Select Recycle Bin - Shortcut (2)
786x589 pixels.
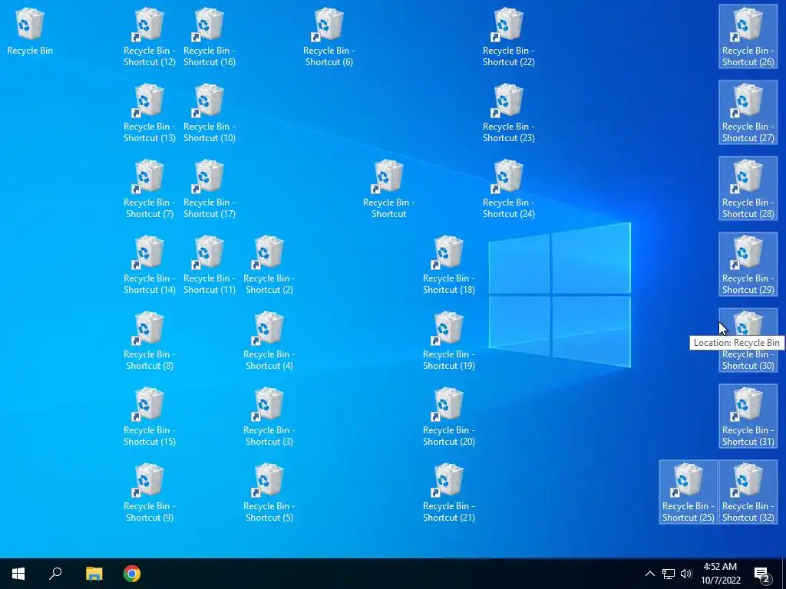coord(269,265)
